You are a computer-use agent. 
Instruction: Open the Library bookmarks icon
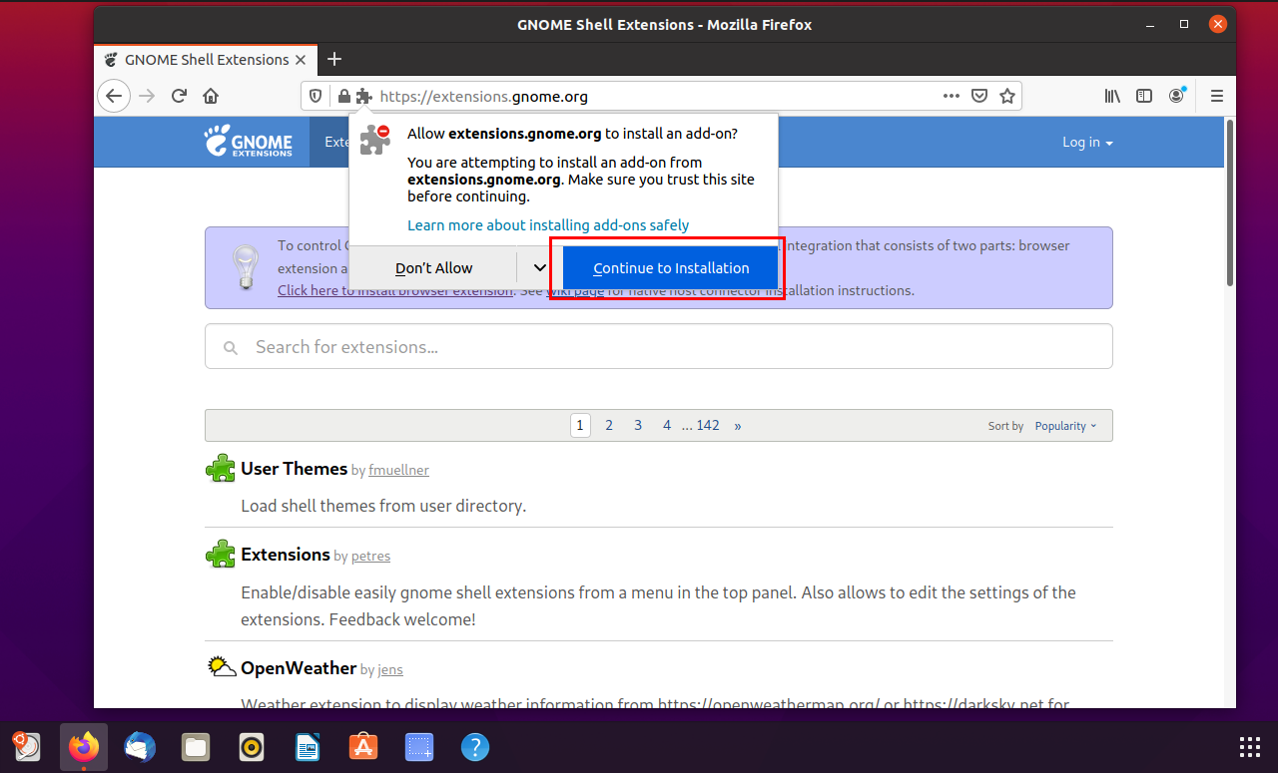[1112, 96]
